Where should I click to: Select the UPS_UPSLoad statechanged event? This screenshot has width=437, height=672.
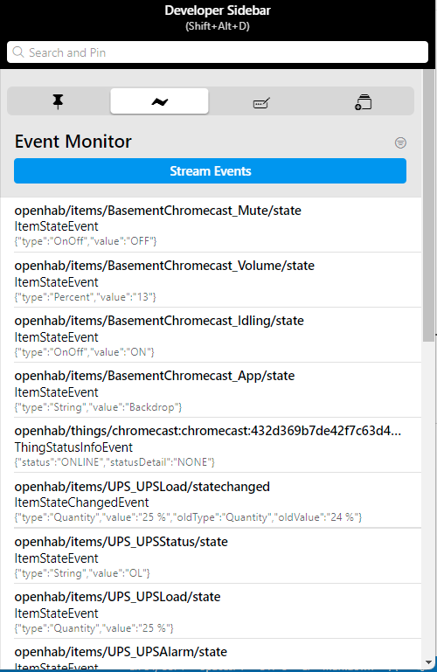211,501
